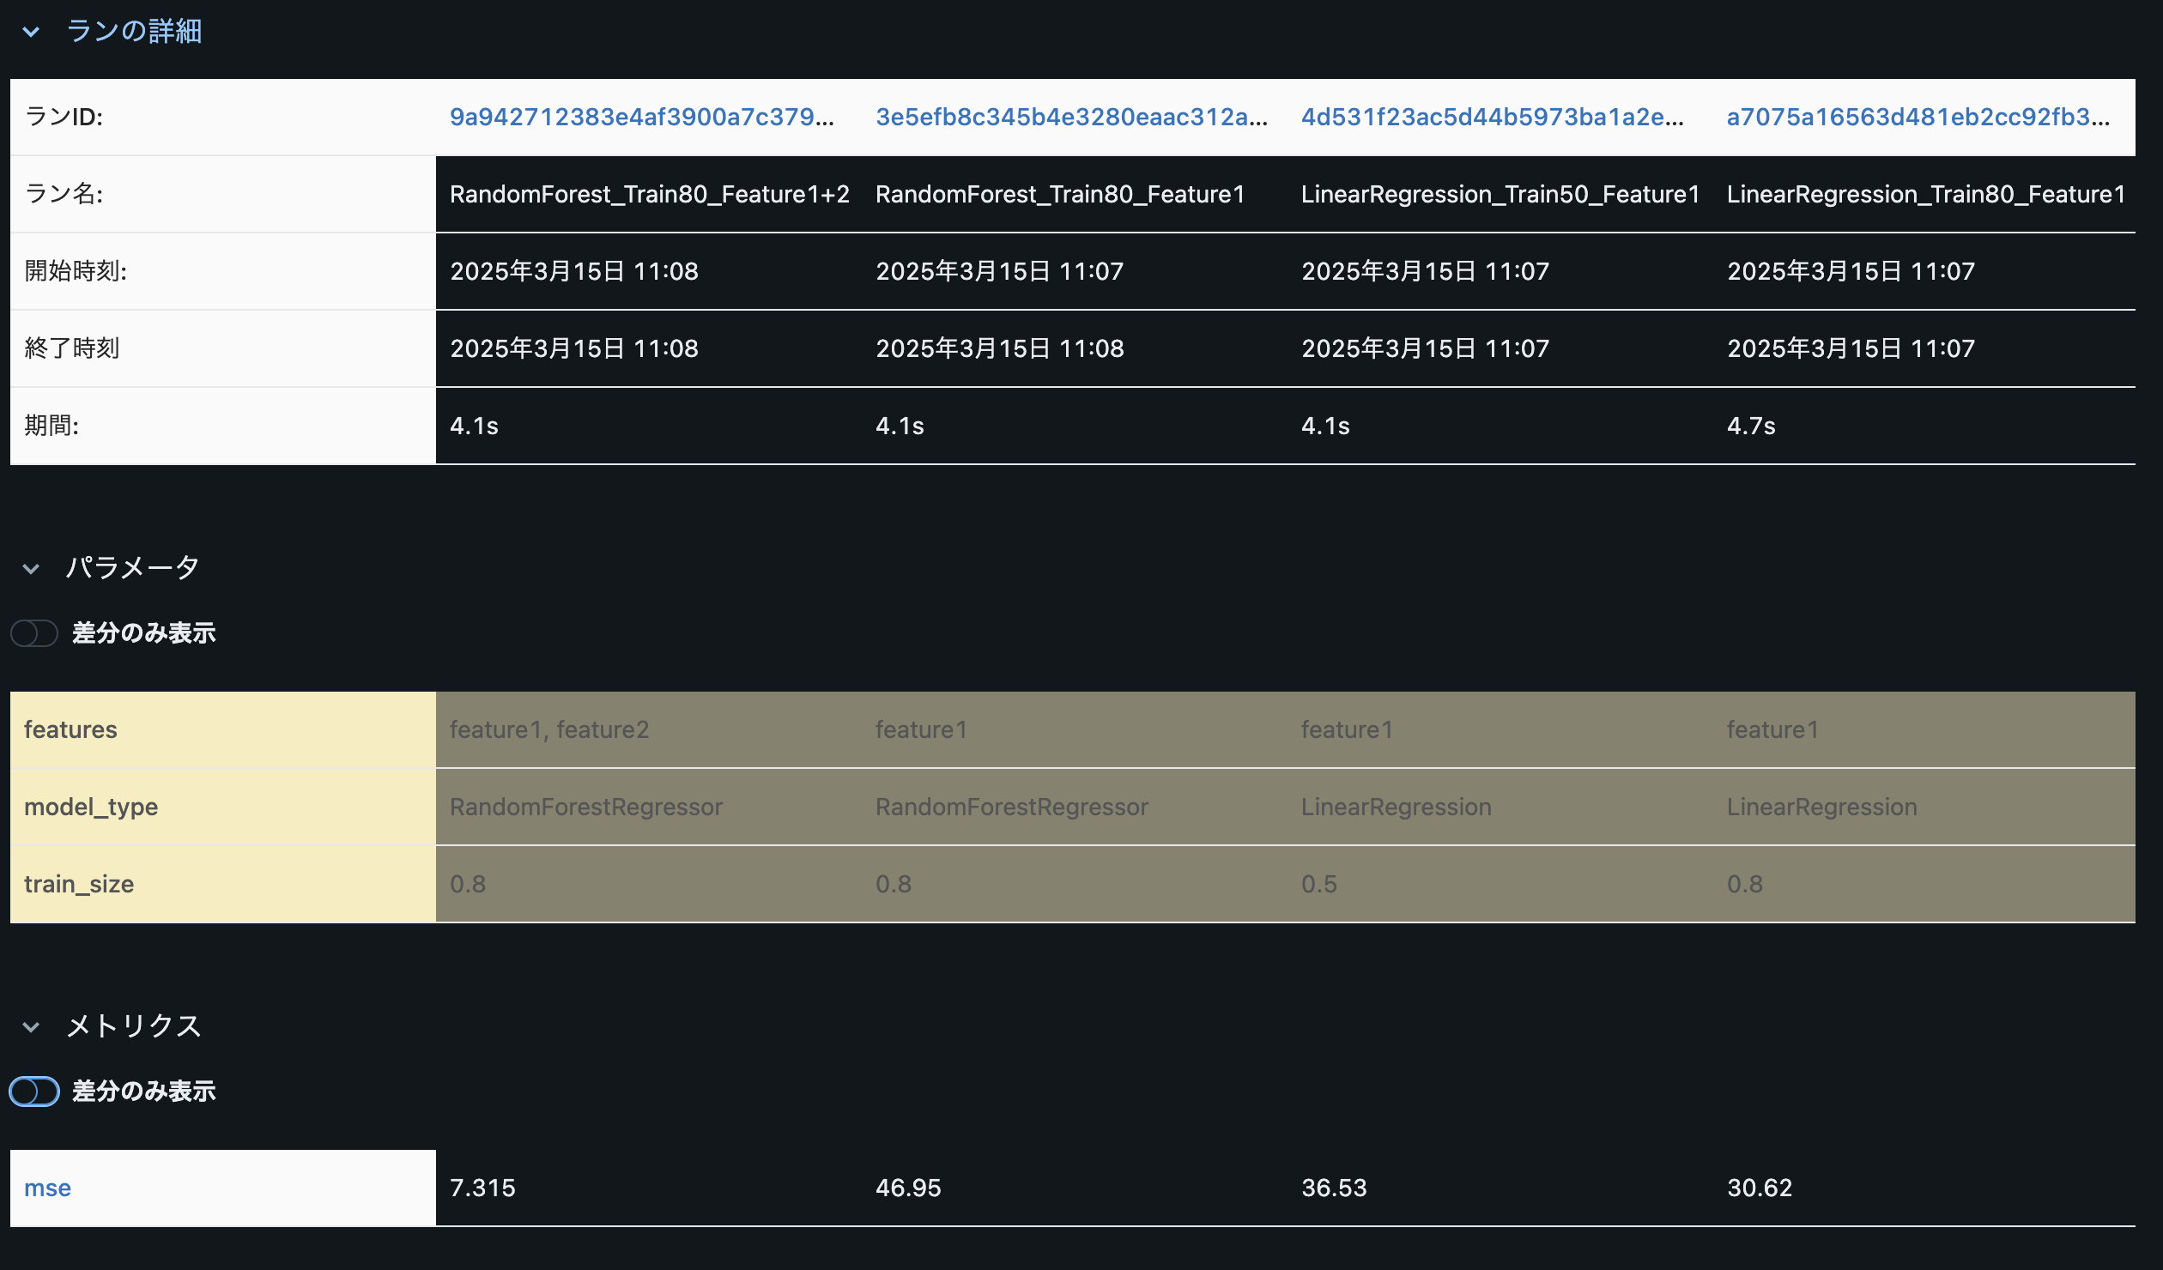Open run ID 4d531f23ac5d44b5973ba1a2e link
Image resolution: width=2163 pixels, height=1270 pixels.
tap(1492, 117)
